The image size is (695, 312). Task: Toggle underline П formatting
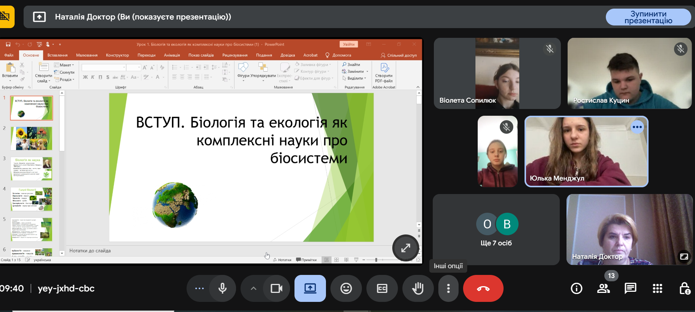tap(100, 77)
